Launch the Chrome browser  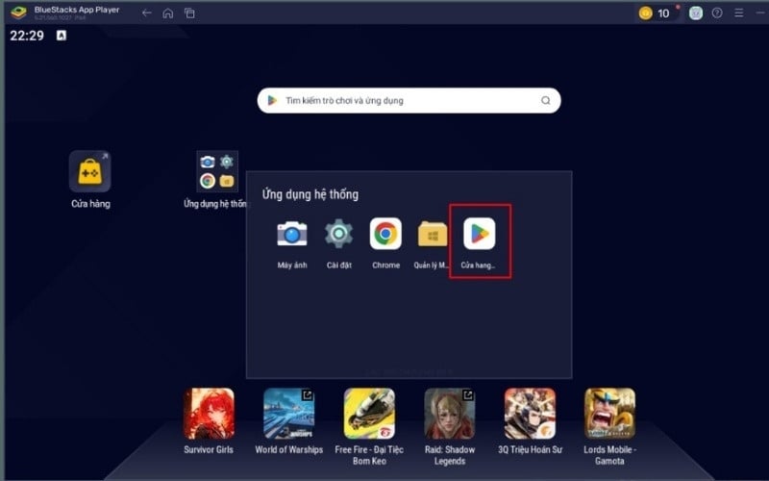[x=385, y=234]
